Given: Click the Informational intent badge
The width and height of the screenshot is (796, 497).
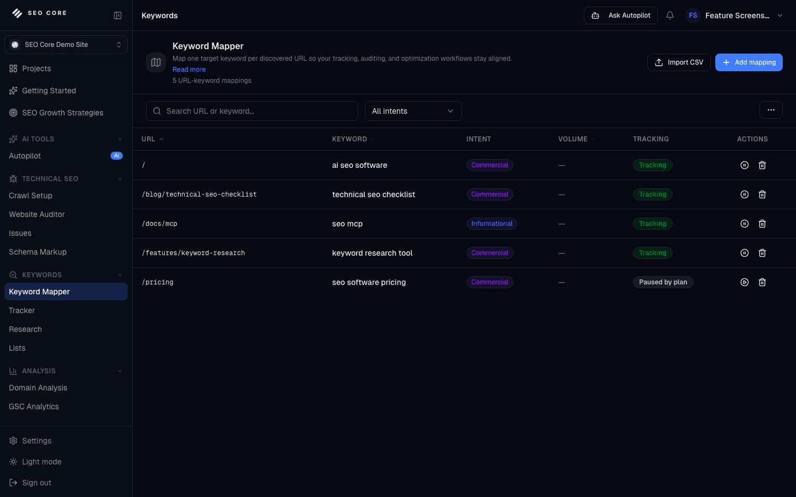Looking at the screenshot, I should [492, 224].
